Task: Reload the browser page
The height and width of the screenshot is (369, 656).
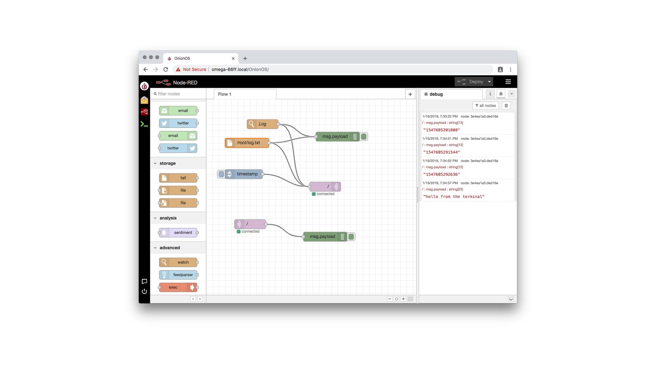Action: (x=166, y=69)
